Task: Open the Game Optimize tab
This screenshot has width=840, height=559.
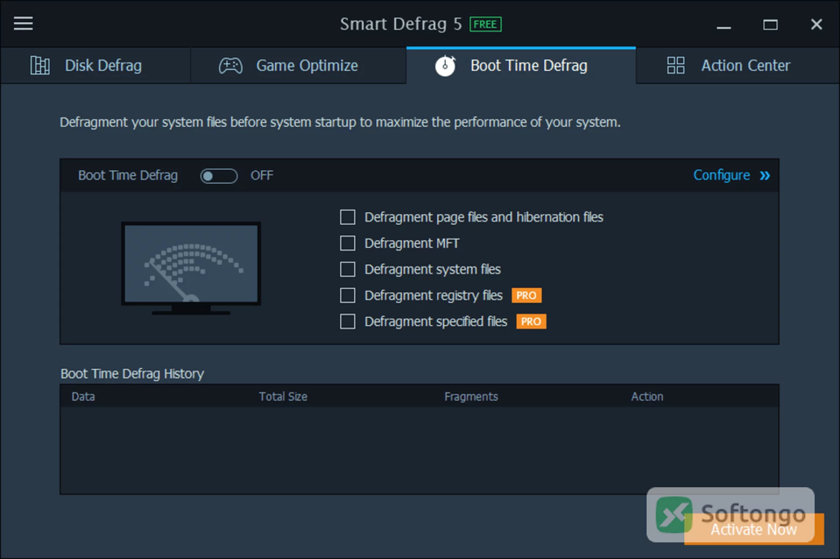Action: pos(298,66)
